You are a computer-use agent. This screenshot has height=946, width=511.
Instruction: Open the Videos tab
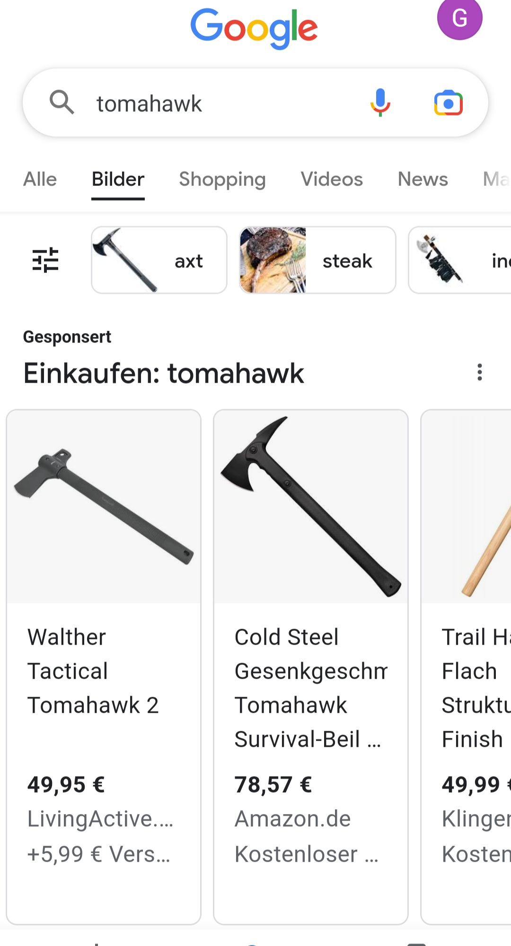(x=332, y=180)
